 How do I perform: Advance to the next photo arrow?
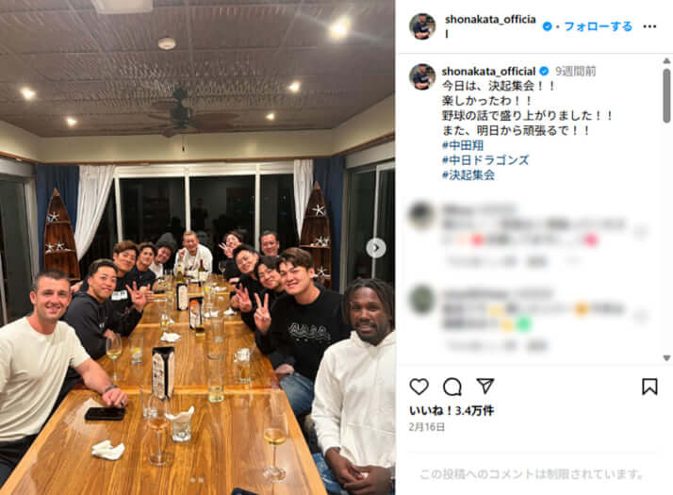click(376, 248)
